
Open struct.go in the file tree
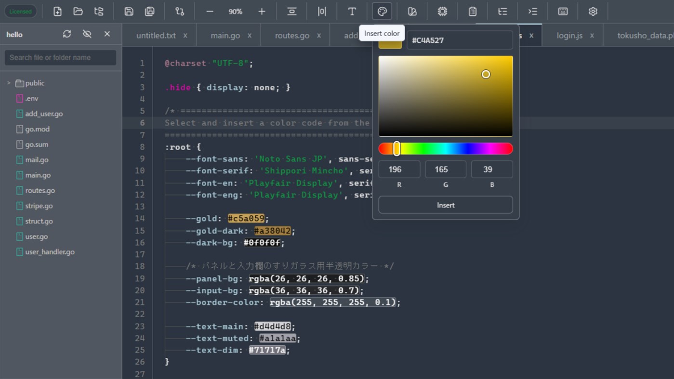point(39,222)
